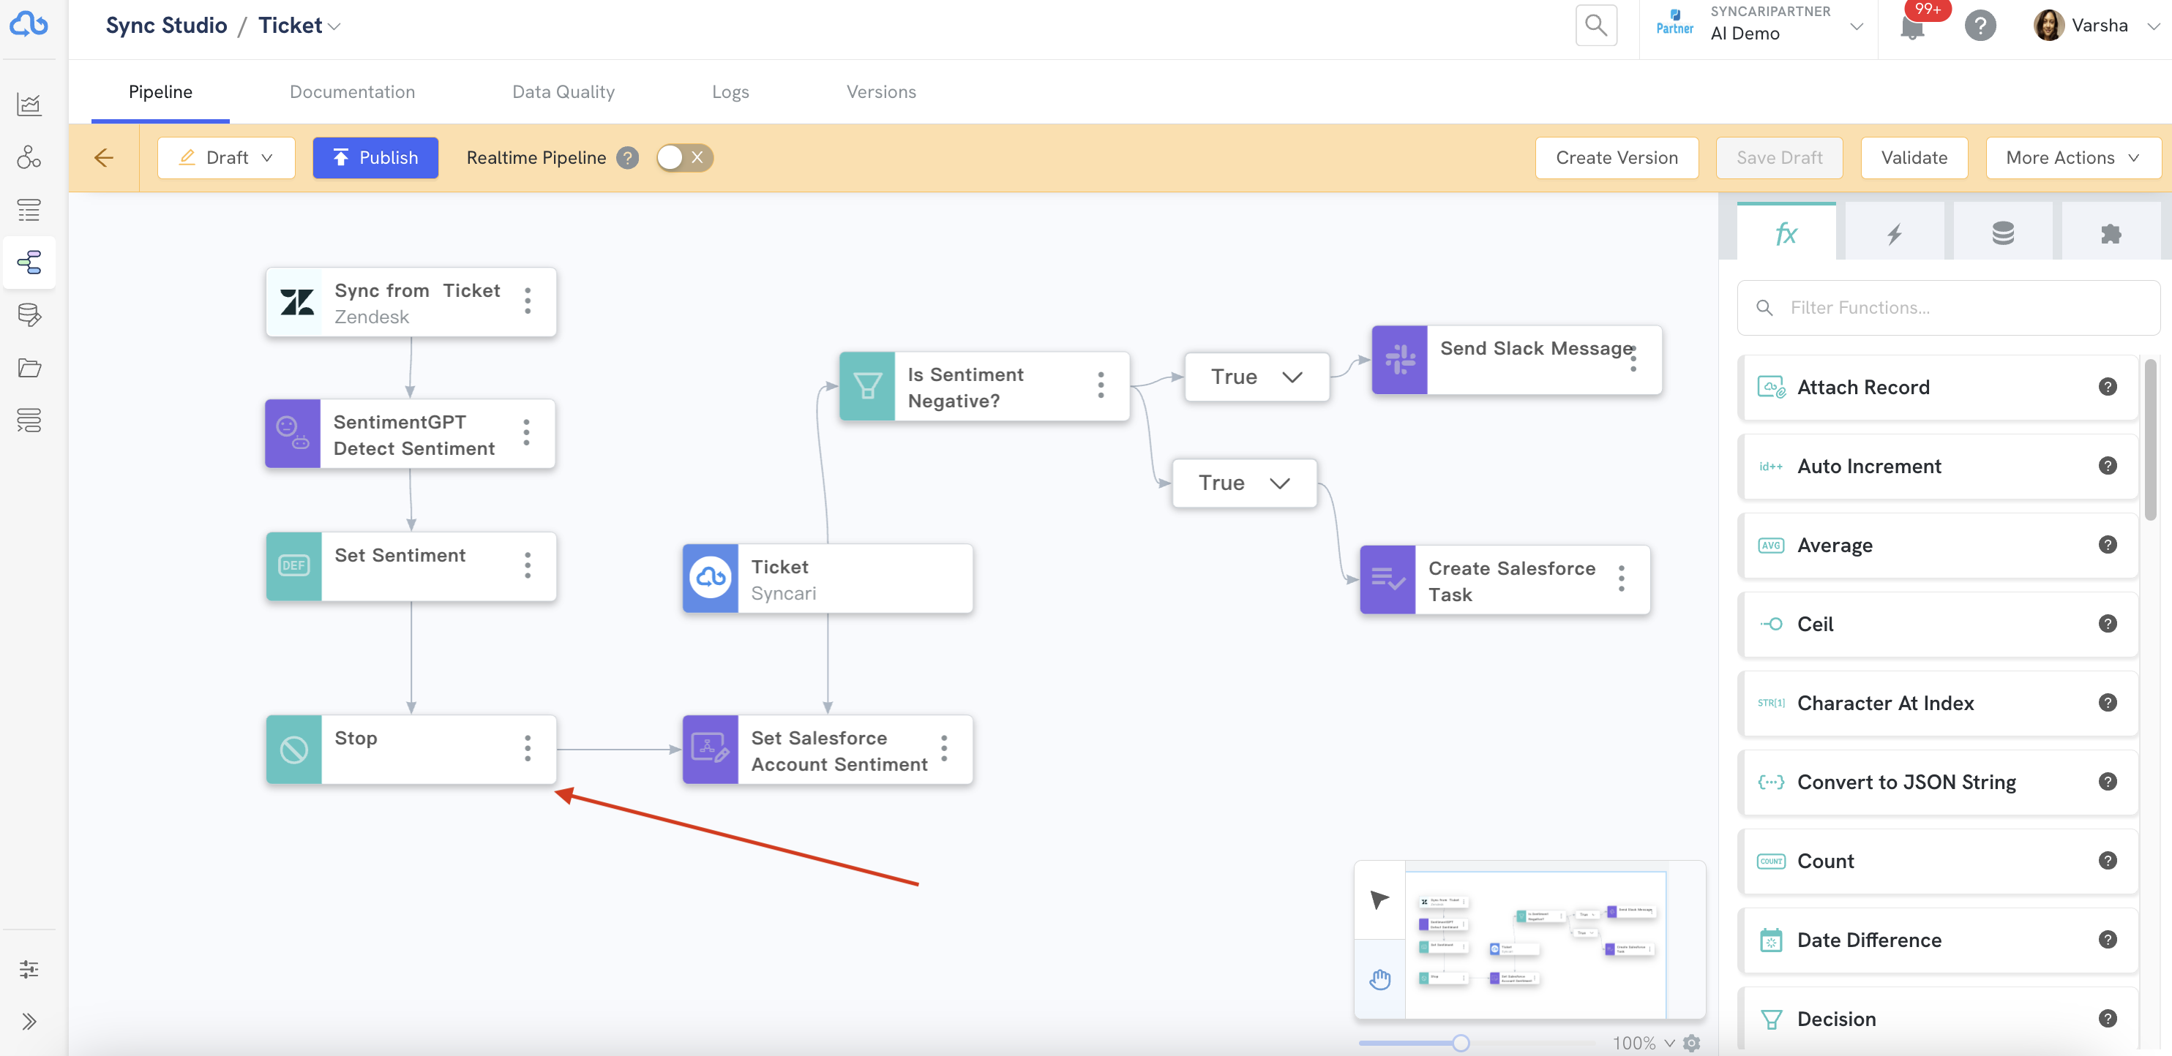Open menu on Send Slack Message node
Screen dimensions: 2172x1056
pos(1633,359)
